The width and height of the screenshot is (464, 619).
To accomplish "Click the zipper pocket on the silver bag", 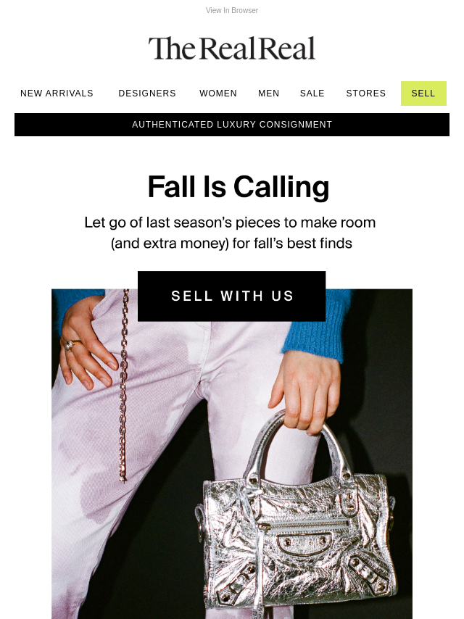I will tap(304, 525).
